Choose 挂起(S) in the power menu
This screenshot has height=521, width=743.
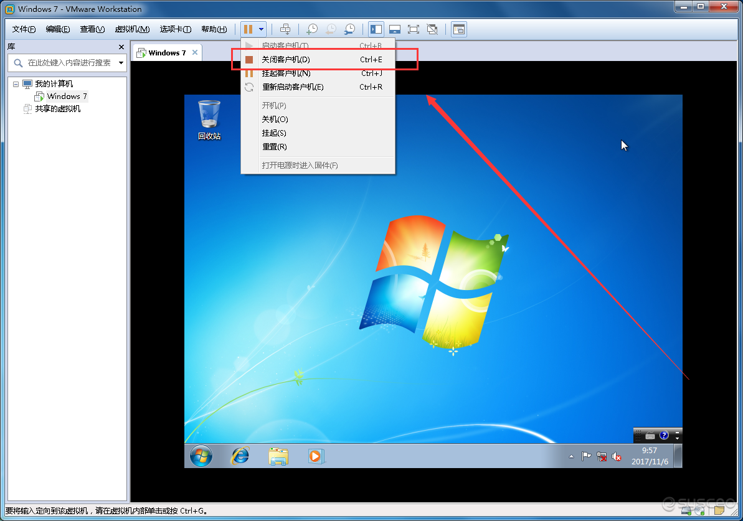[318, 133]
